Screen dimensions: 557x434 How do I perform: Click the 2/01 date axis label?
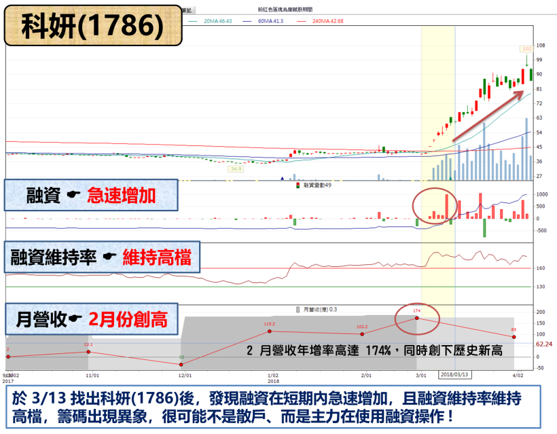click(366, 376)
